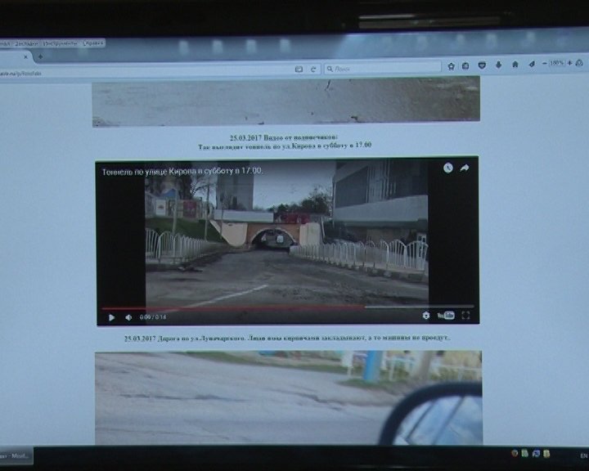This screenshot has height=471, width=589.
Task: Open the Tools (Инструменты) menu
Action: pos(60,43)
